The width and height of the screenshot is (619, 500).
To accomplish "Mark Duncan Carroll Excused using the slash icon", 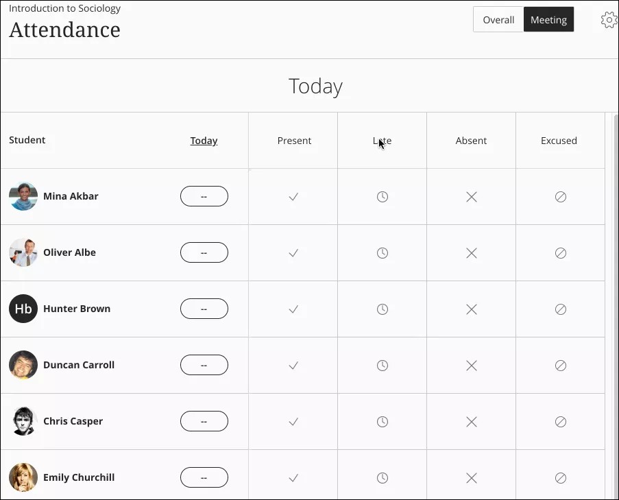I will click(x=560, y=365).
